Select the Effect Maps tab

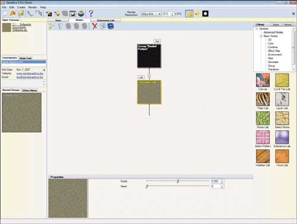click(30, 90)
